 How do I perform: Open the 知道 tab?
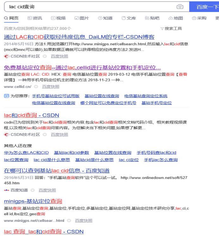coord(105,18)
